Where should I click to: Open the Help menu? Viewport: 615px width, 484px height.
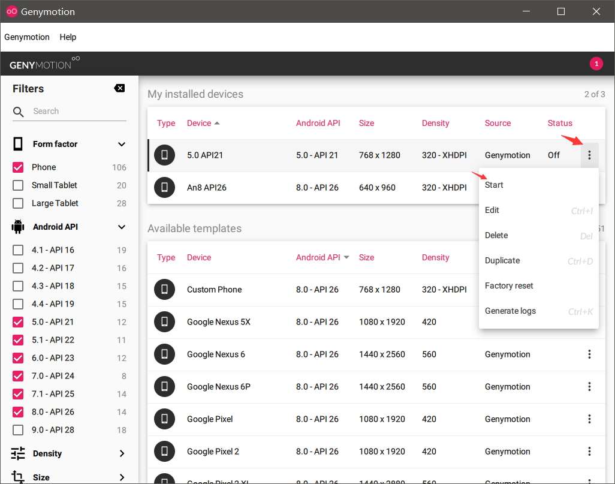point(68,37)
